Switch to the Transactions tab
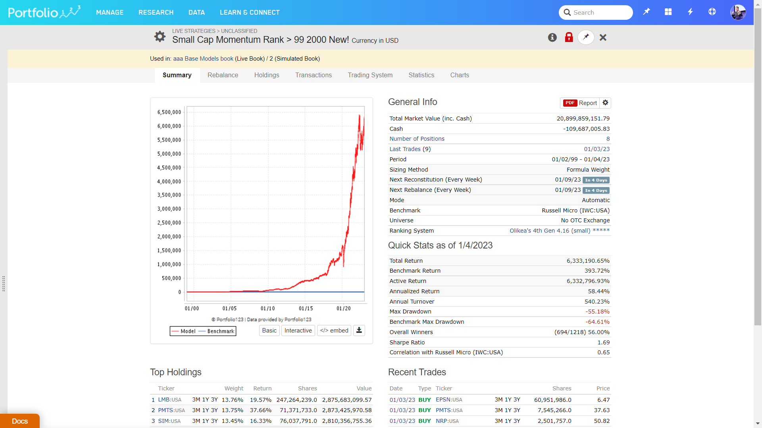This screenshot has height=428, width=762. pyautogui.click(x=314, y=75)
